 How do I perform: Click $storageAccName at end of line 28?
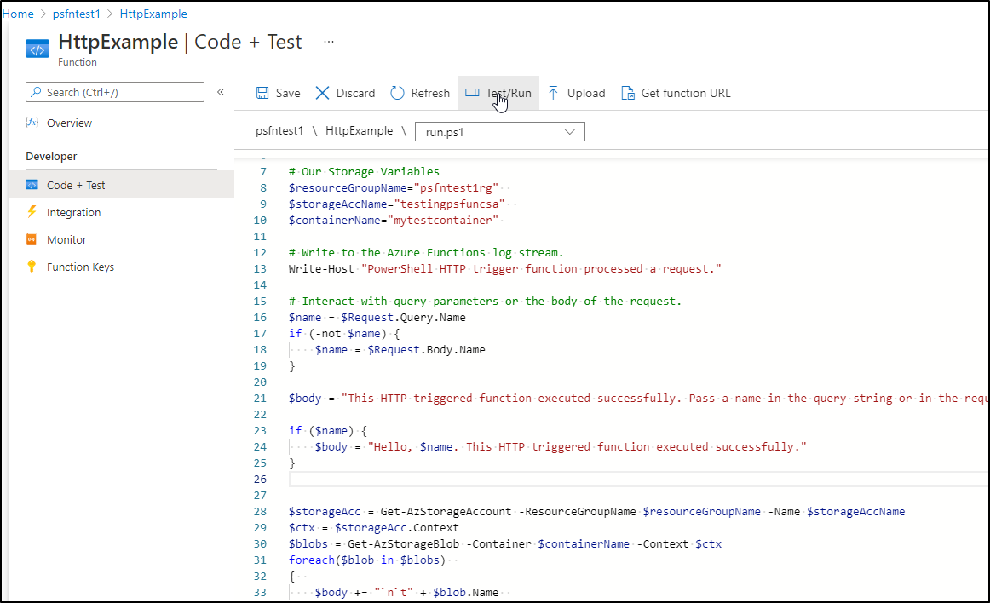pos(855,512)
